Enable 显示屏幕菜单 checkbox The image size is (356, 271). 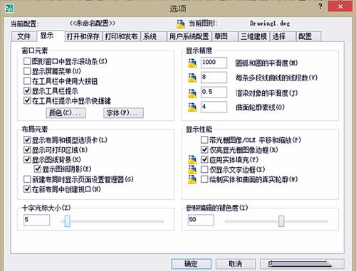27,71
